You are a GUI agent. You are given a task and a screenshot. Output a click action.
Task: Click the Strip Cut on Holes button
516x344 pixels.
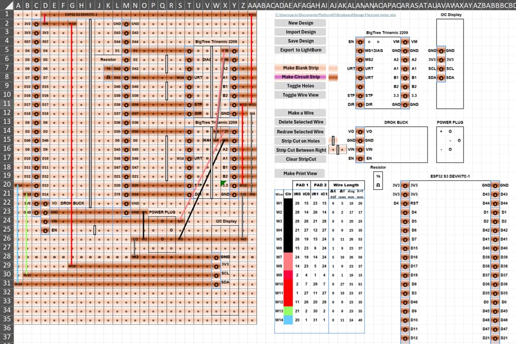(301, 141)
